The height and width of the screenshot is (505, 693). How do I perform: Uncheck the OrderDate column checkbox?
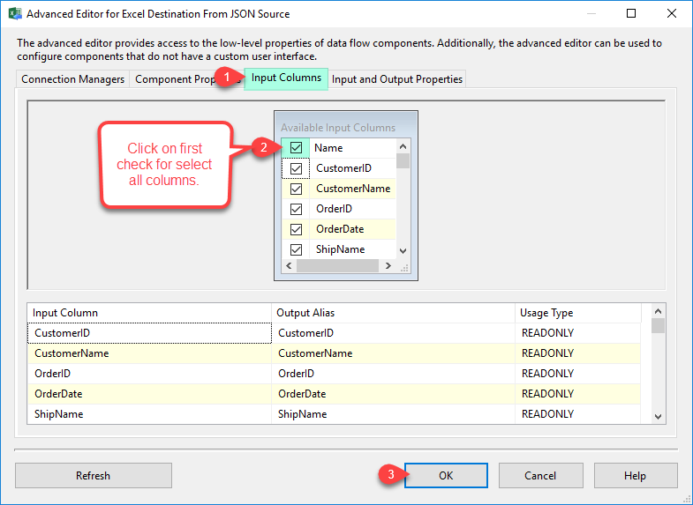click(296, 229)
